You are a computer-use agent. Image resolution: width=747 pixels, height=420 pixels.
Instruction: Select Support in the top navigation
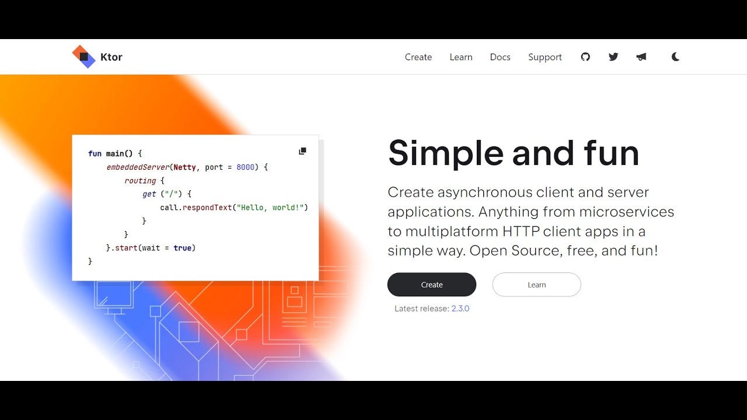(545, 57)
